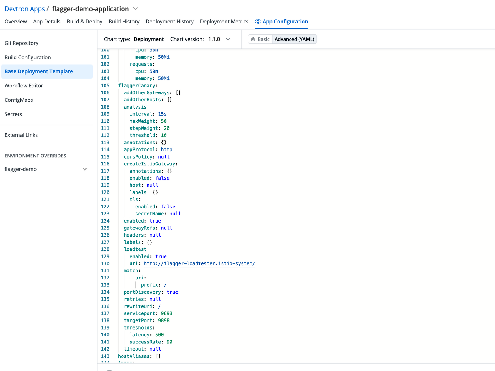Select Git Repository in the sidebar
Viewport: 495px width, 371px height.
point(21,43)
